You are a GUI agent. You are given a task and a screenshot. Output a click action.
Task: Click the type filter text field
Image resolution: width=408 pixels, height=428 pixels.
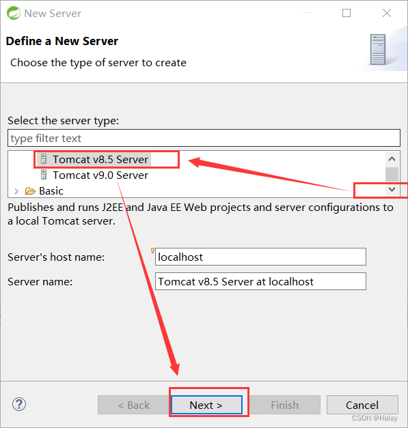tap(204, 138)
